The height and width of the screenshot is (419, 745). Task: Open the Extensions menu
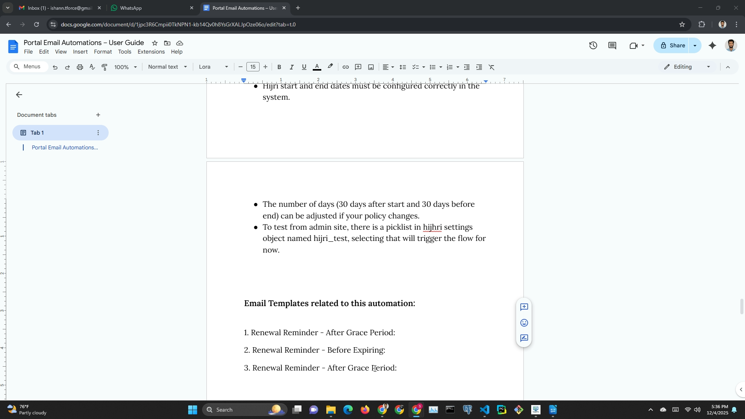point(151,52)
